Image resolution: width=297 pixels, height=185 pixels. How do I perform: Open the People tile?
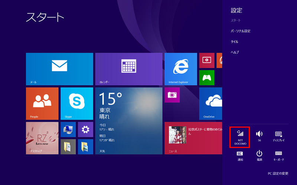[42, 104]
